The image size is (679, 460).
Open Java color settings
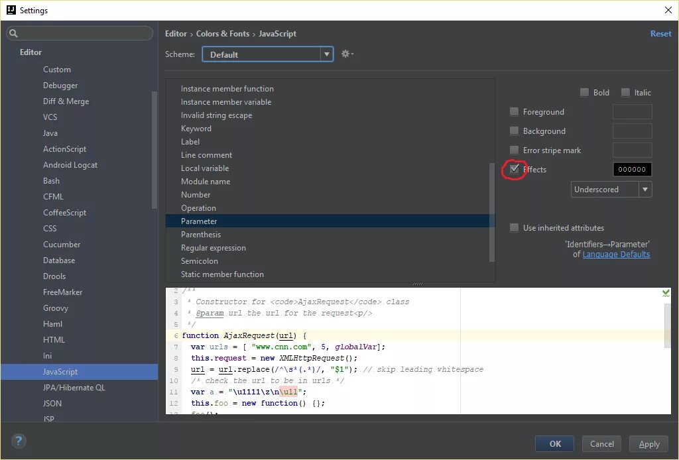coord(50,133)
